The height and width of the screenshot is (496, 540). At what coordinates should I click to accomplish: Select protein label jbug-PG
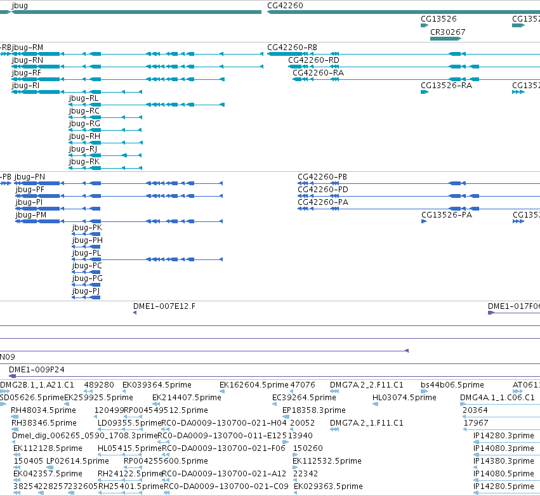point(88,279)
